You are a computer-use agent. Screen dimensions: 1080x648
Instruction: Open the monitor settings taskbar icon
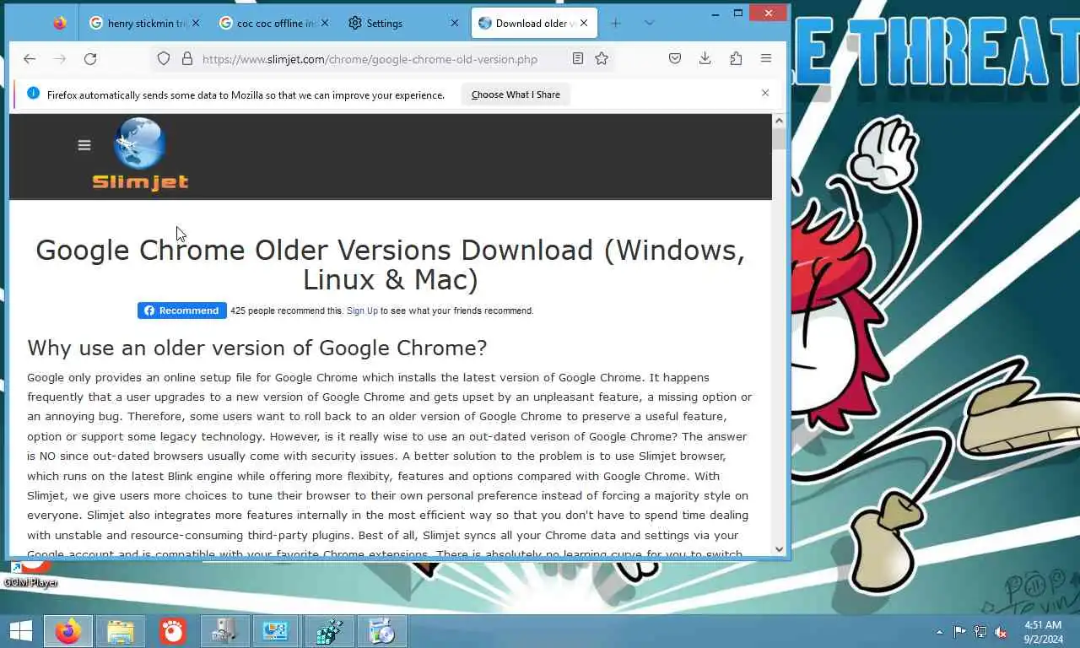click(x=278, y=631)
